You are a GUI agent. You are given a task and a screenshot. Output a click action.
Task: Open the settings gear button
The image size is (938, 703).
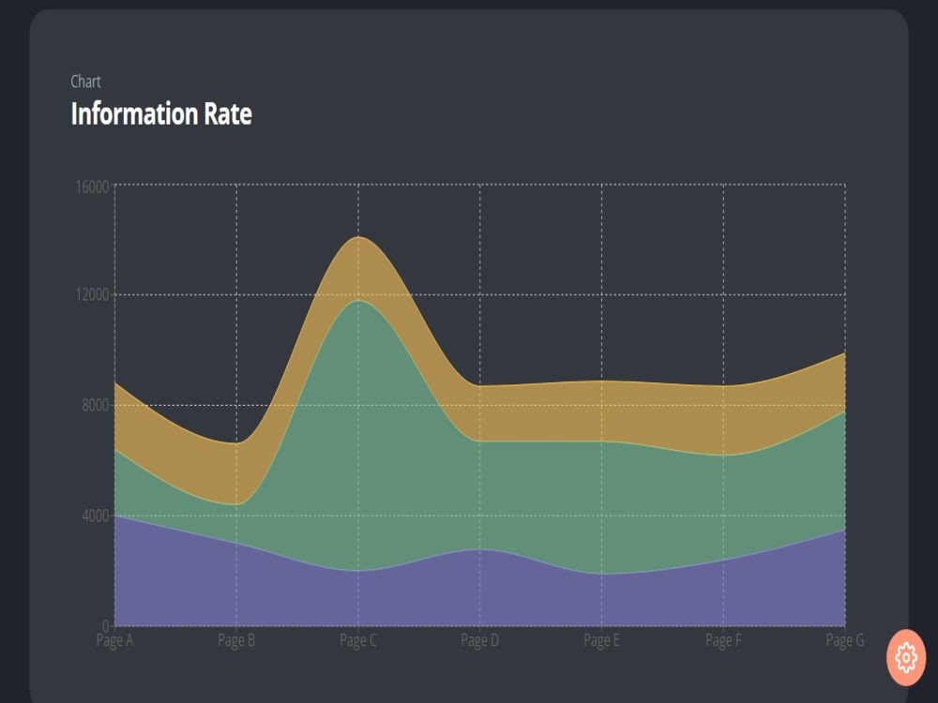pyautogui.click(x=906, y=658)
